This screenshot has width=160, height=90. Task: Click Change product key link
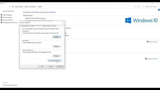152,59
